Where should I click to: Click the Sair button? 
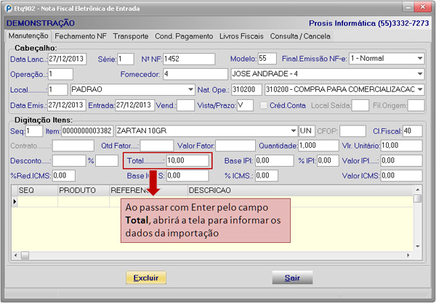point(292,278)
